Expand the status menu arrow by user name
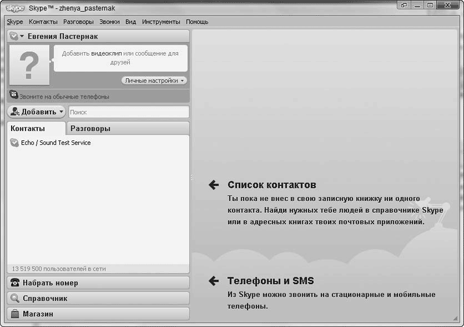Viewport: 464px width, 327px height. (22, 37)
